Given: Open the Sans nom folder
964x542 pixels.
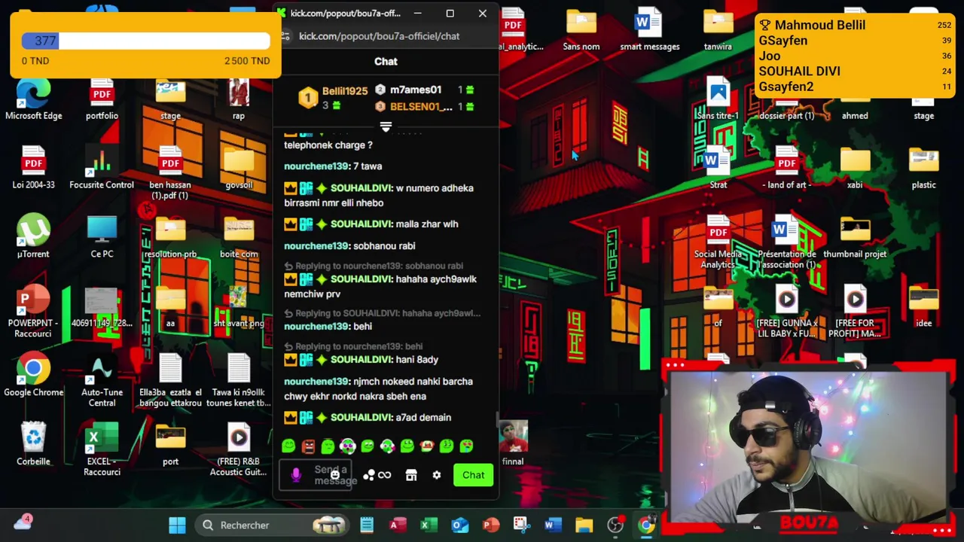Looking at the screenshot, I should [x=581, y=30].
